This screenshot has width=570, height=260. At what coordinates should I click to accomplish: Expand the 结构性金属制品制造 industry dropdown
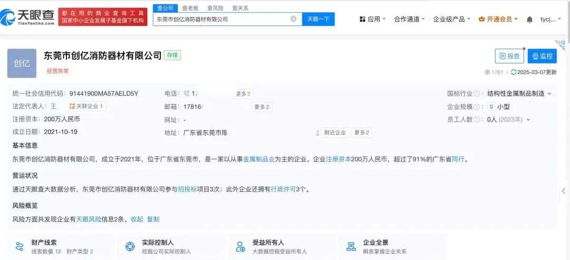click(x=549, y=94)
